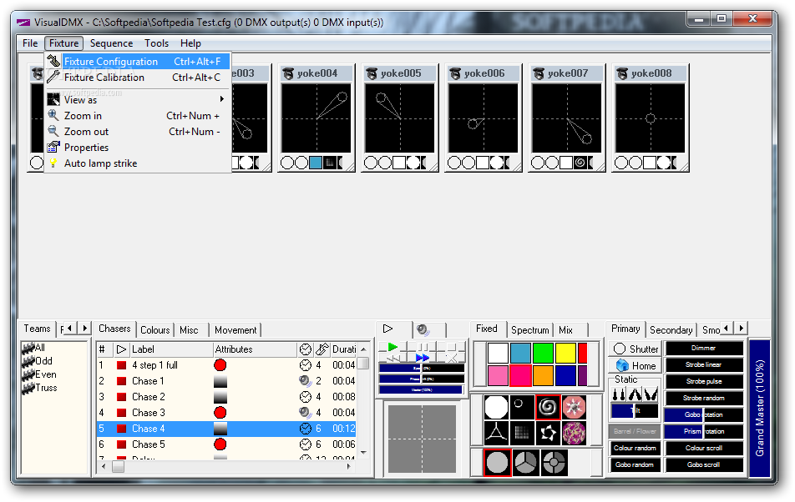The width and height of the screenshot is (795, 502).
Task: Click the Gobo random button
Action: (x=635, y=464)
